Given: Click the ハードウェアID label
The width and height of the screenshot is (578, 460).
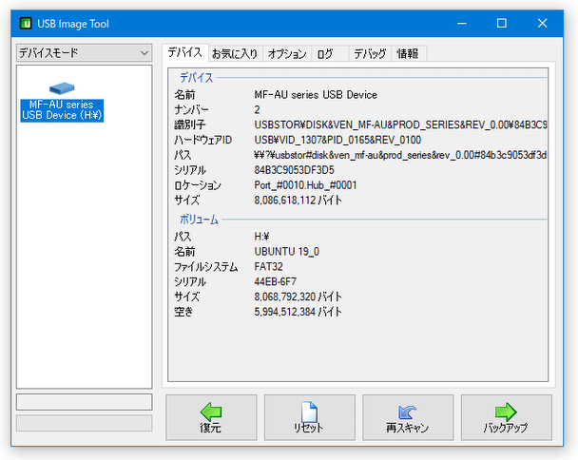Looking at the screenshot, I should click(203, 140).
